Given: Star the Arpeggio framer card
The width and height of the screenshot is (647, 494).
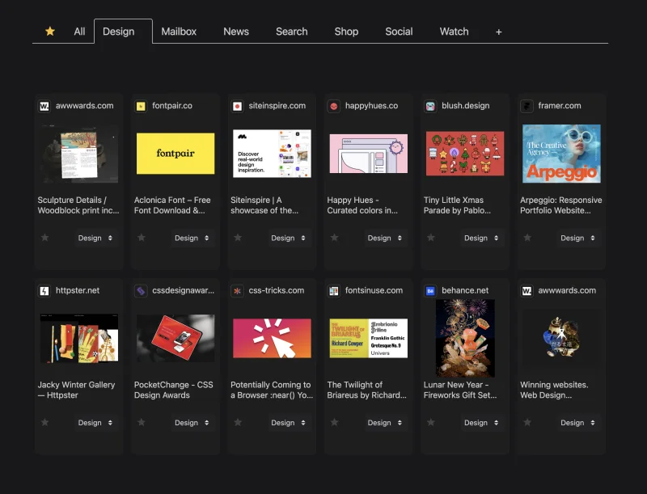Looking at the screenshot, I should click(x=527, y=238).
